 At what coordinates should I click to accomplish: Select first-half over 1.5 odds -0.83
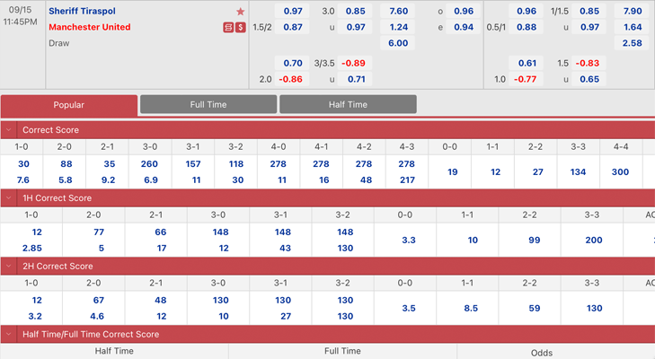click(x=588, y=63)
